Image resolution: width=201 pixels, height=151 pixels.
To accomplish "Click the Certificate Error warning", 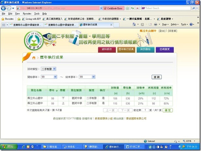I will pyautogui.click(x=114, y=8).
